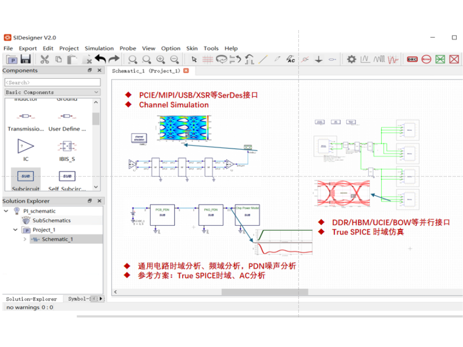Select the AC probe tool icon
This screenshot has width=463, height=347.
pos(291,59)
